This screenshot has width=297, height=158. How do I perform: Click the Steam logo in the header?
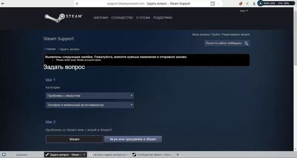(63, 18)
